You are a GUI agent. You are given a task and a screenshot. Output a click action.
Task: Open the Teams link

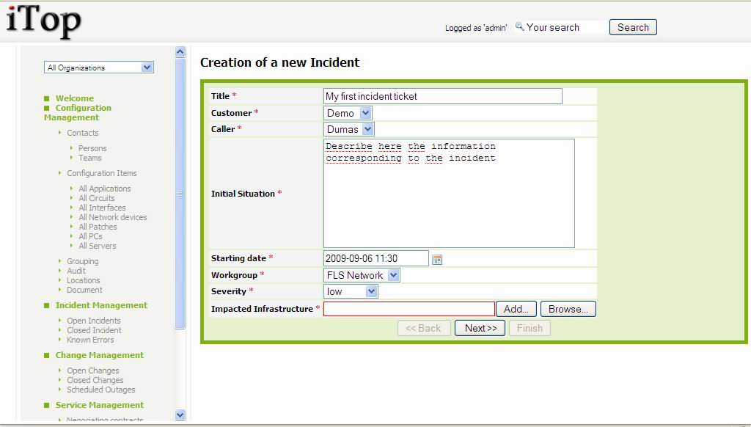(90, 158)
